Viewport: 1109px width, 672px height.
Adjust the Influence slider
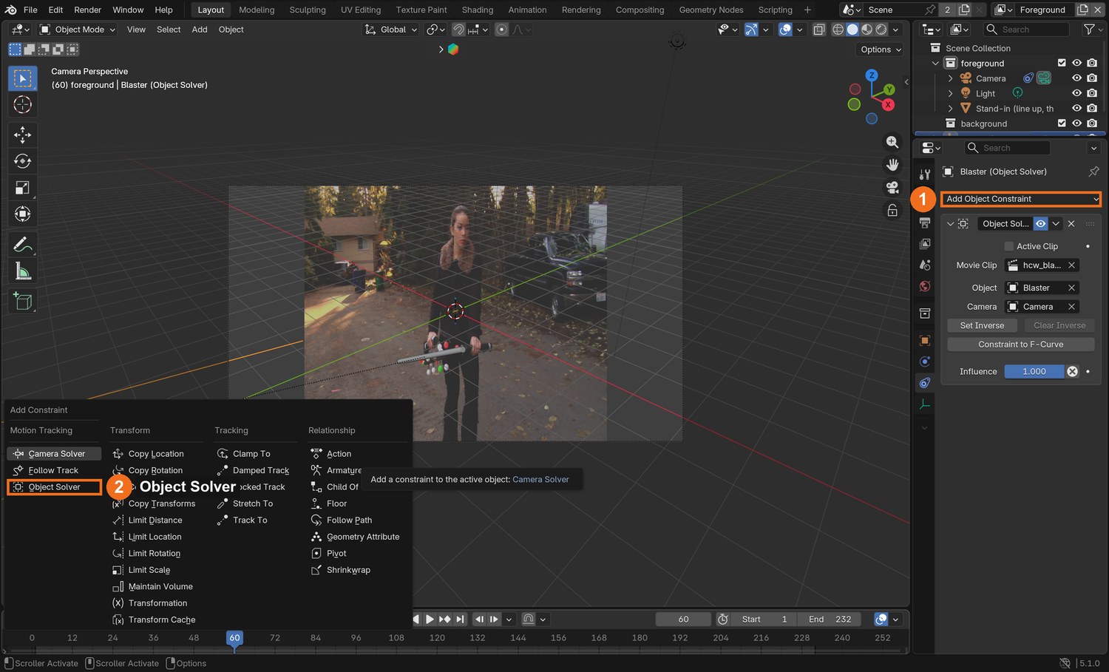tap(1034, 372)
